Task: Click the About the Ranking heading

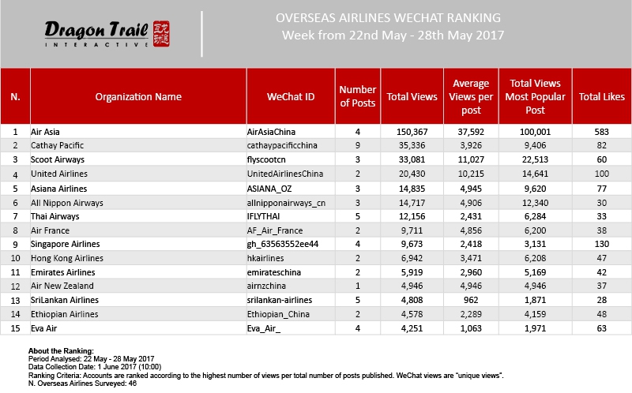Action: (61, 350)
